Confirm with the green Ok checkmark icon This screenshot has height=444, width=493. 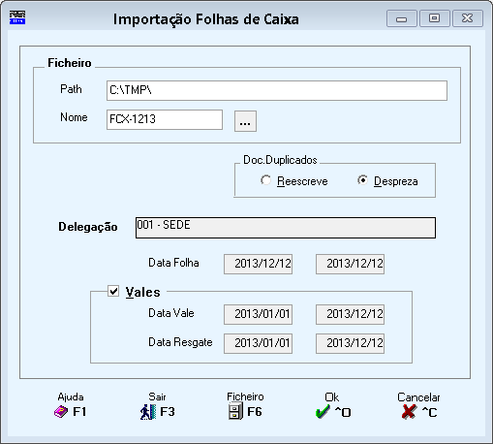pos(323,412)
